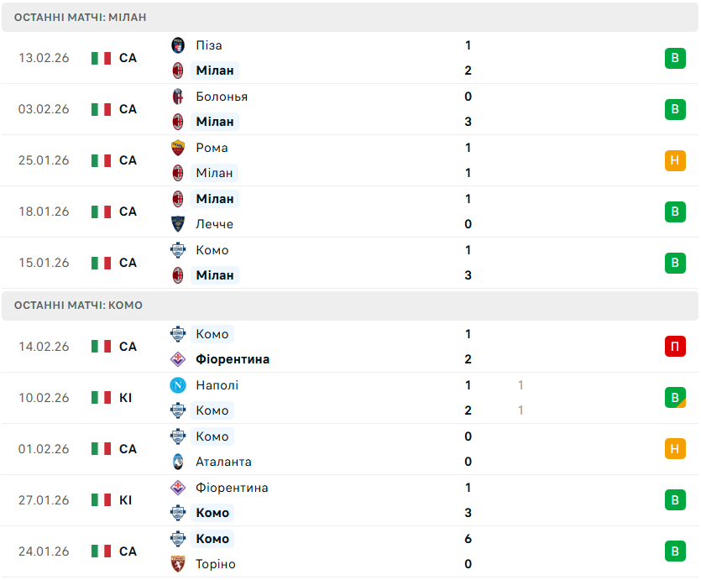Click the Roma team crest icon
Image resolution: width=701 pixels, height=580 pixels.
pos(178,148)
